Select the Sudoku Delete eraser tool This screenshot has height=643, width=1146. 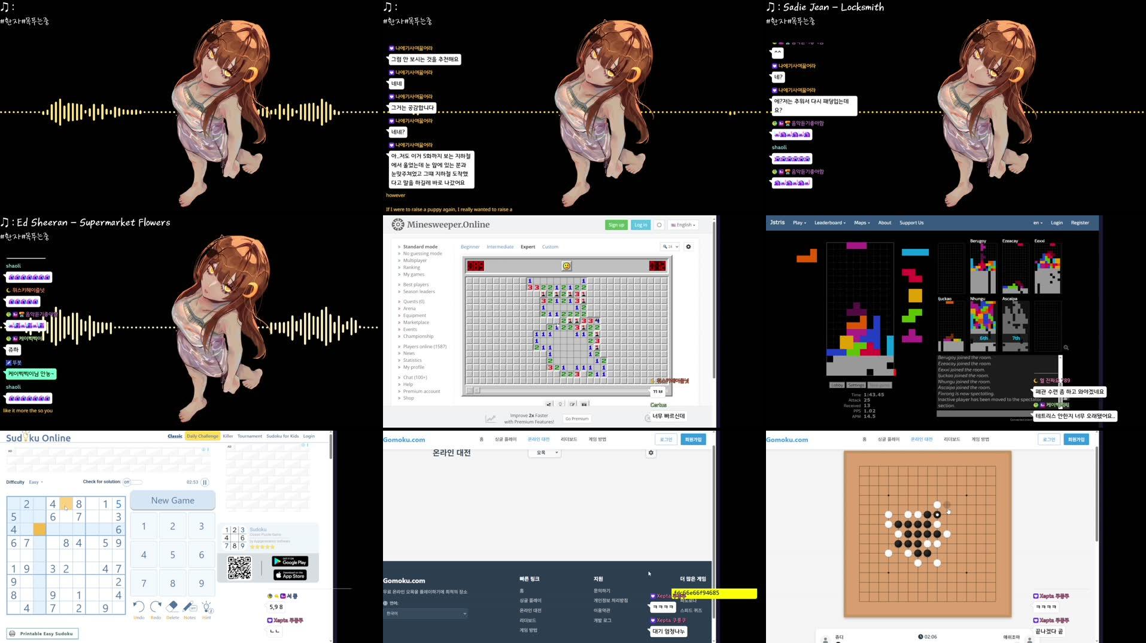pyautogui.click(x=172, y=607)
